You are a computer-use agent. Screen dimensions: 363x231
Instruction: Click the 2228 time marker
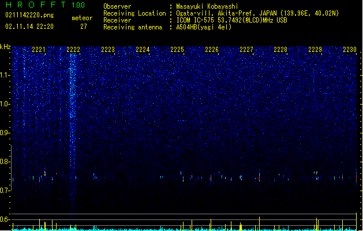[280, 50]
